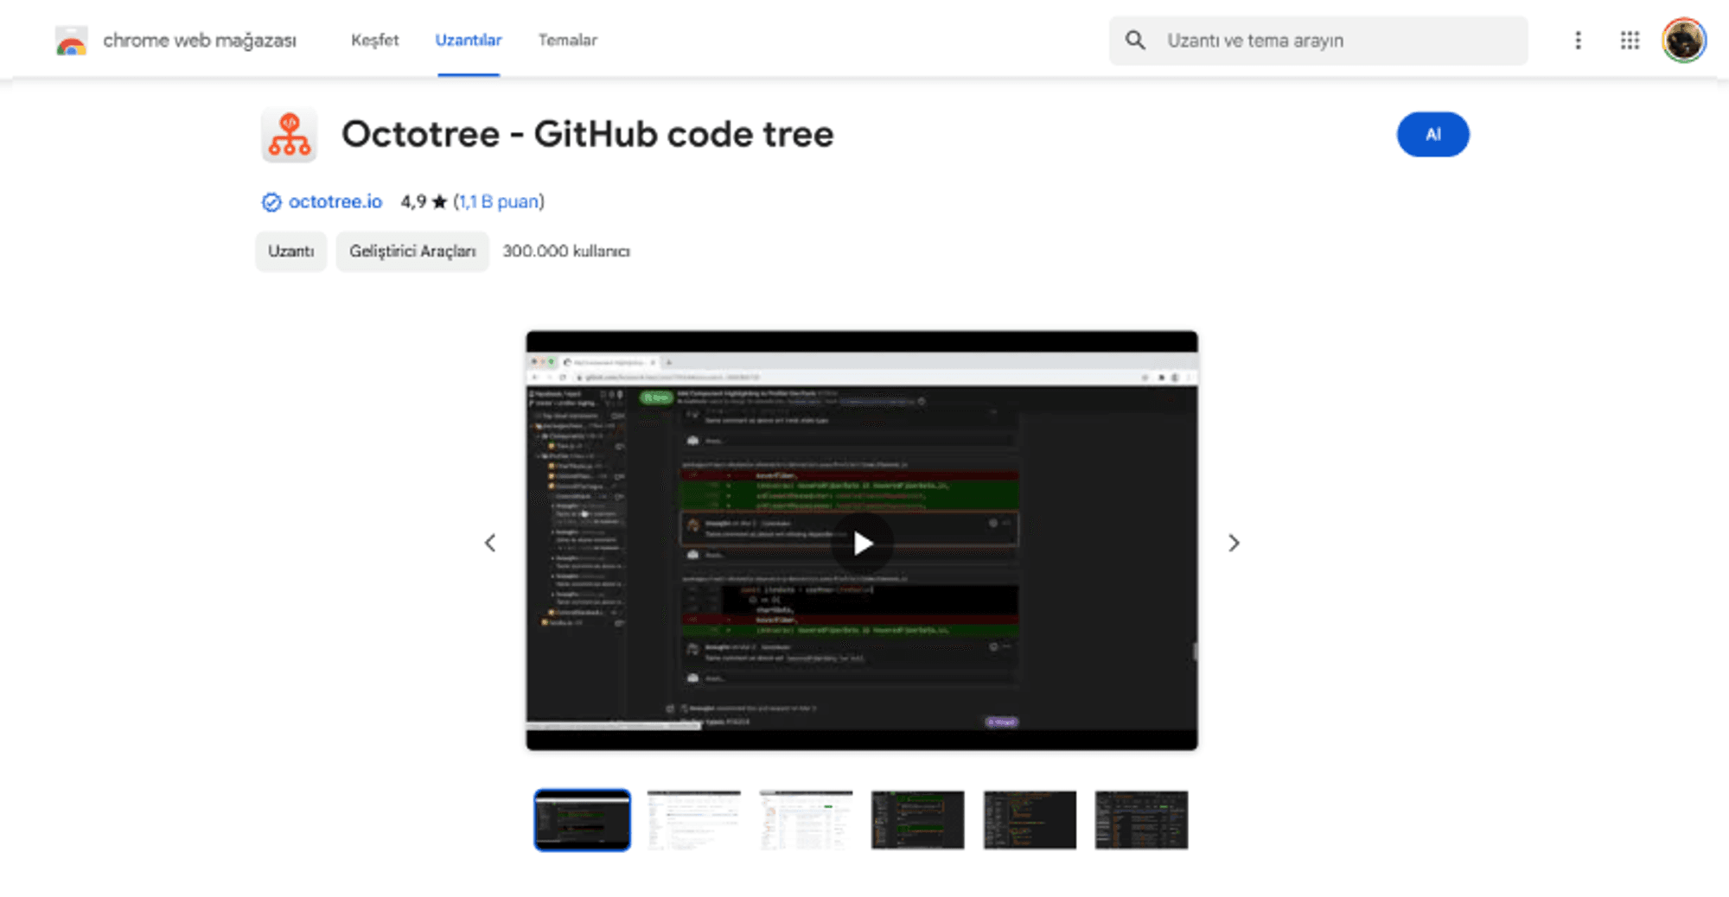Click the Uzantı category chip

290,251
